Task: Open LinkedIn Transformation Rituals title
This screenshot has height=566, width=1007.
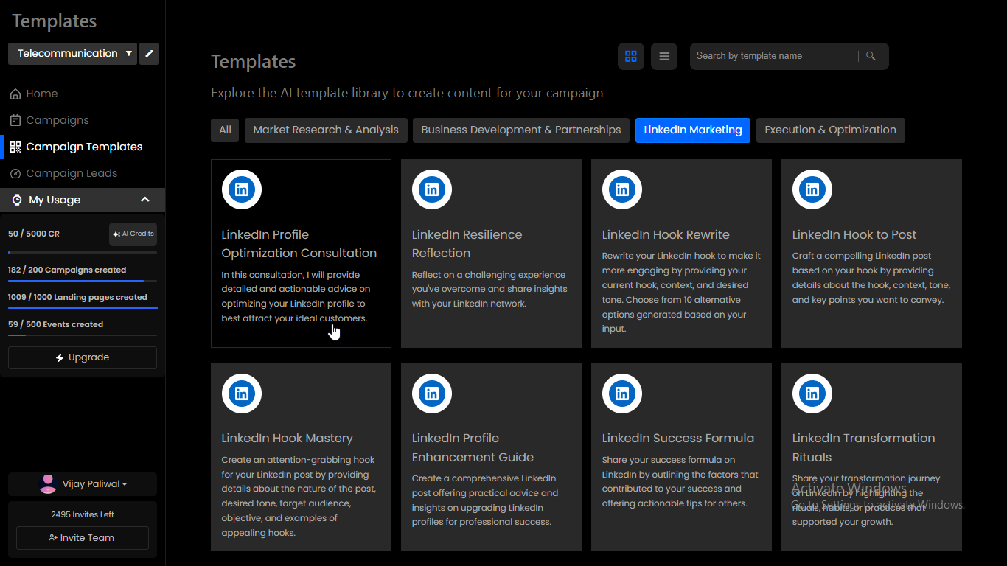Action: (x=864, y=447)
